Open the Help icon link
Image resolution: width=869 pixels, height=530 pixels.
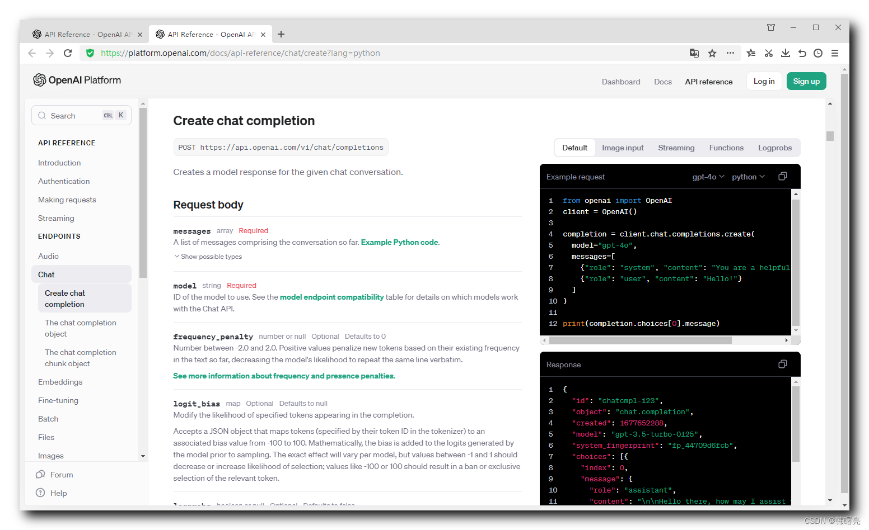pyautogui.click(x=40, y=493)
